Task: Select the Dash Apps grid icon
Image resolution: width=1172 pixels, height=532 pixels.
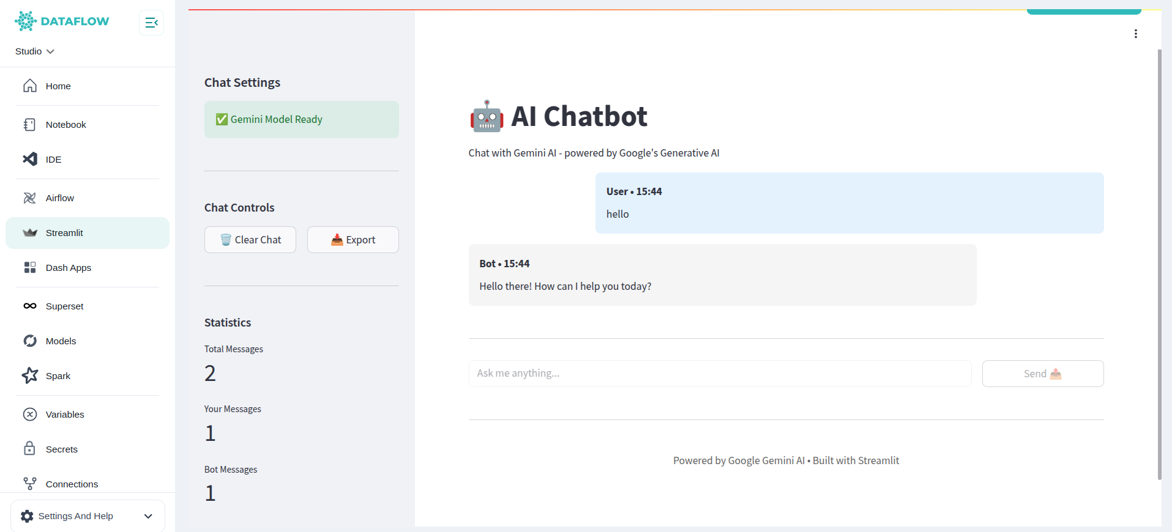Action: click(30, 267)
